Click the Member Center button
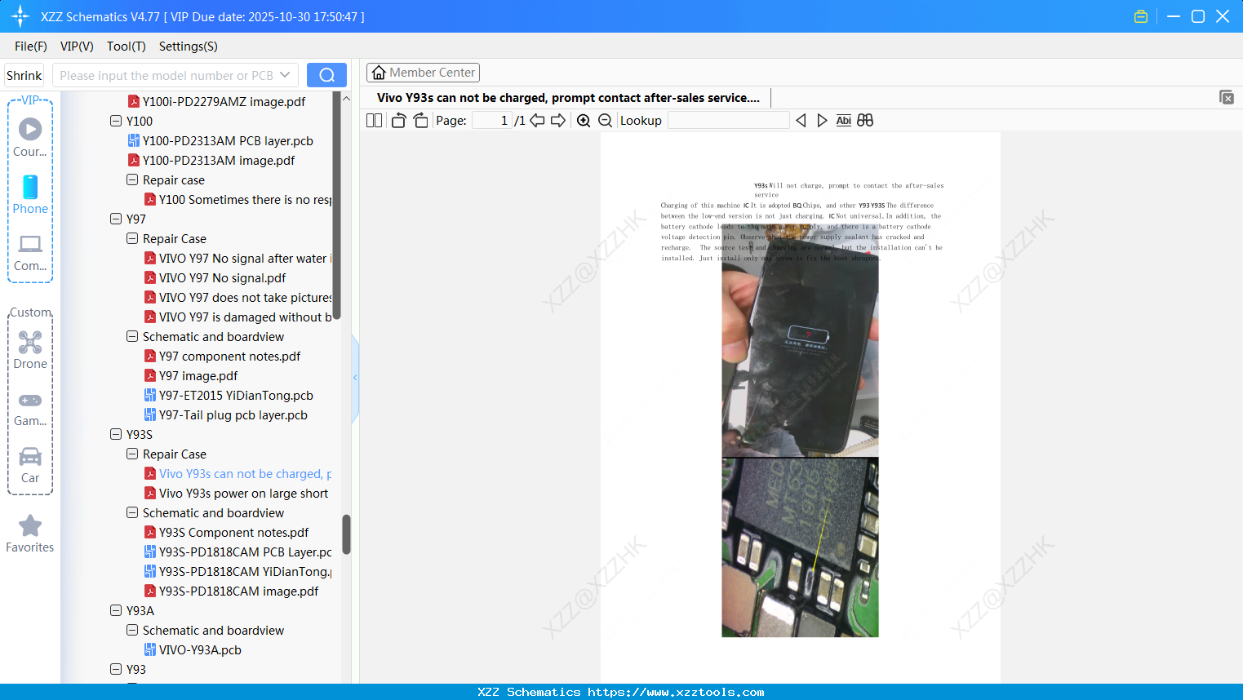 (423, 72)
